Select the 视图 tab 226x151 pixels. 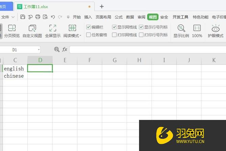153,17
